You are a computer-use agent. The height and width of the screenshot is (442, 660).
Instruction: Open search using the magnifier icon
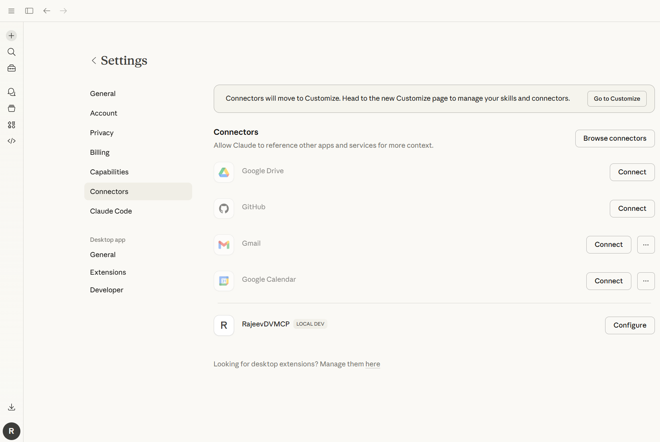(x=11, y=52)
